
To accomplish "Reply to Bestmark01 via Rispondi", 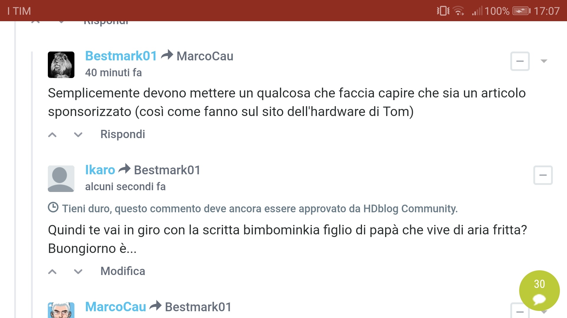I will pos(123,134).
